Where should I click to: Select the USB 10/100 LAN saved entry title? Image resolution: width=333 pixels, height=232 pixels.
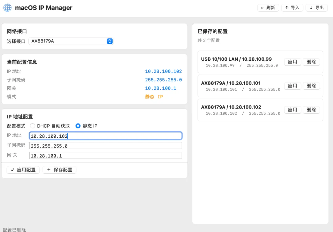click(x=236, y=59)
